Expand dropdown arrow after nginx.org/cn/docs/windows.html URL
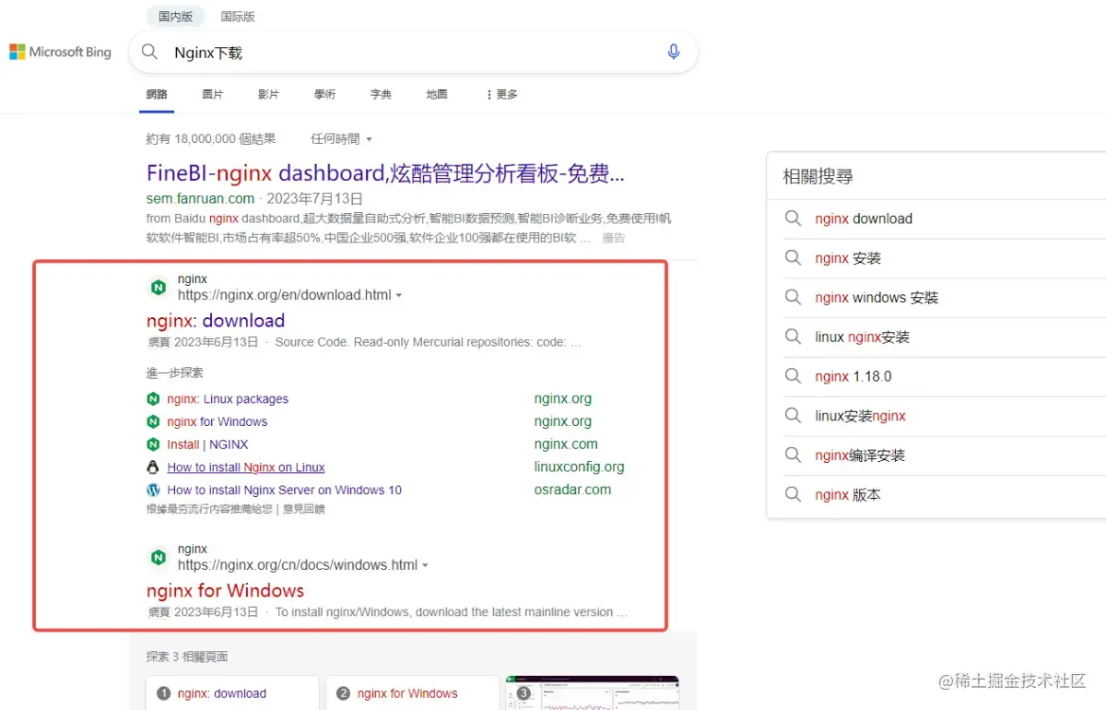The width and height of the screenshot is (1106, 710). [x=425, y=566]
